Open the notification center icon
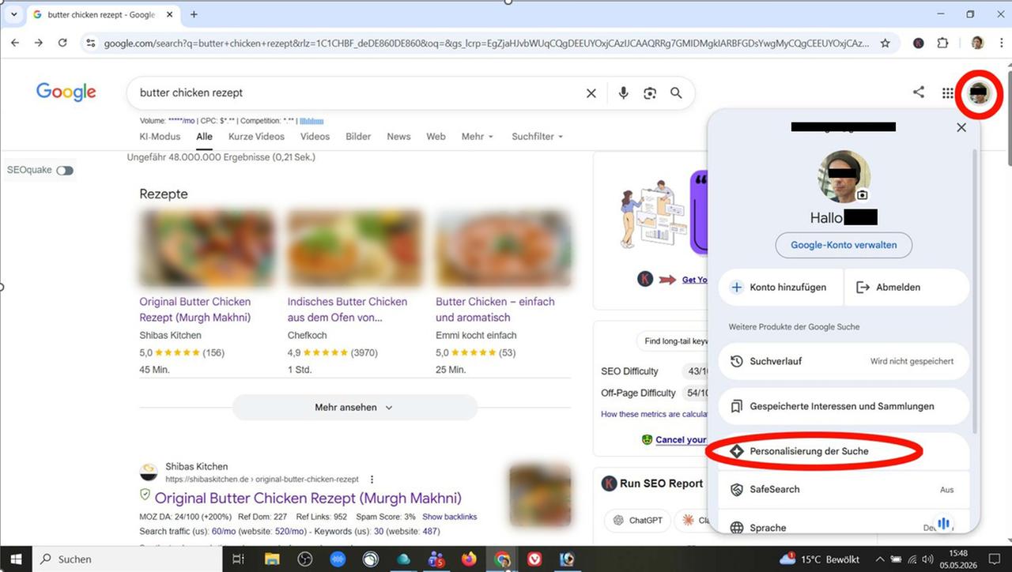The image size is (1012, 572). [x=995, y=559]
